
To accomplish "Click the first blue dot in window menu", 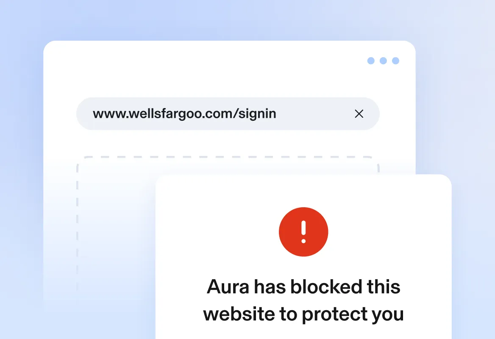I will (x=371, y=61).
